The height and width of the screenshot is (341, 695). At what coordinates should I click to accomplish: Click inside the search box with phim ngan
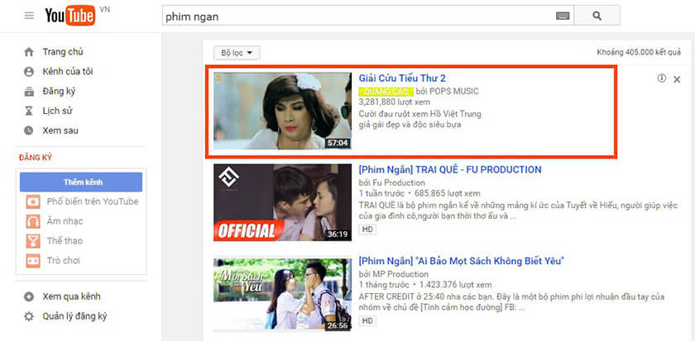pos(356,16)
